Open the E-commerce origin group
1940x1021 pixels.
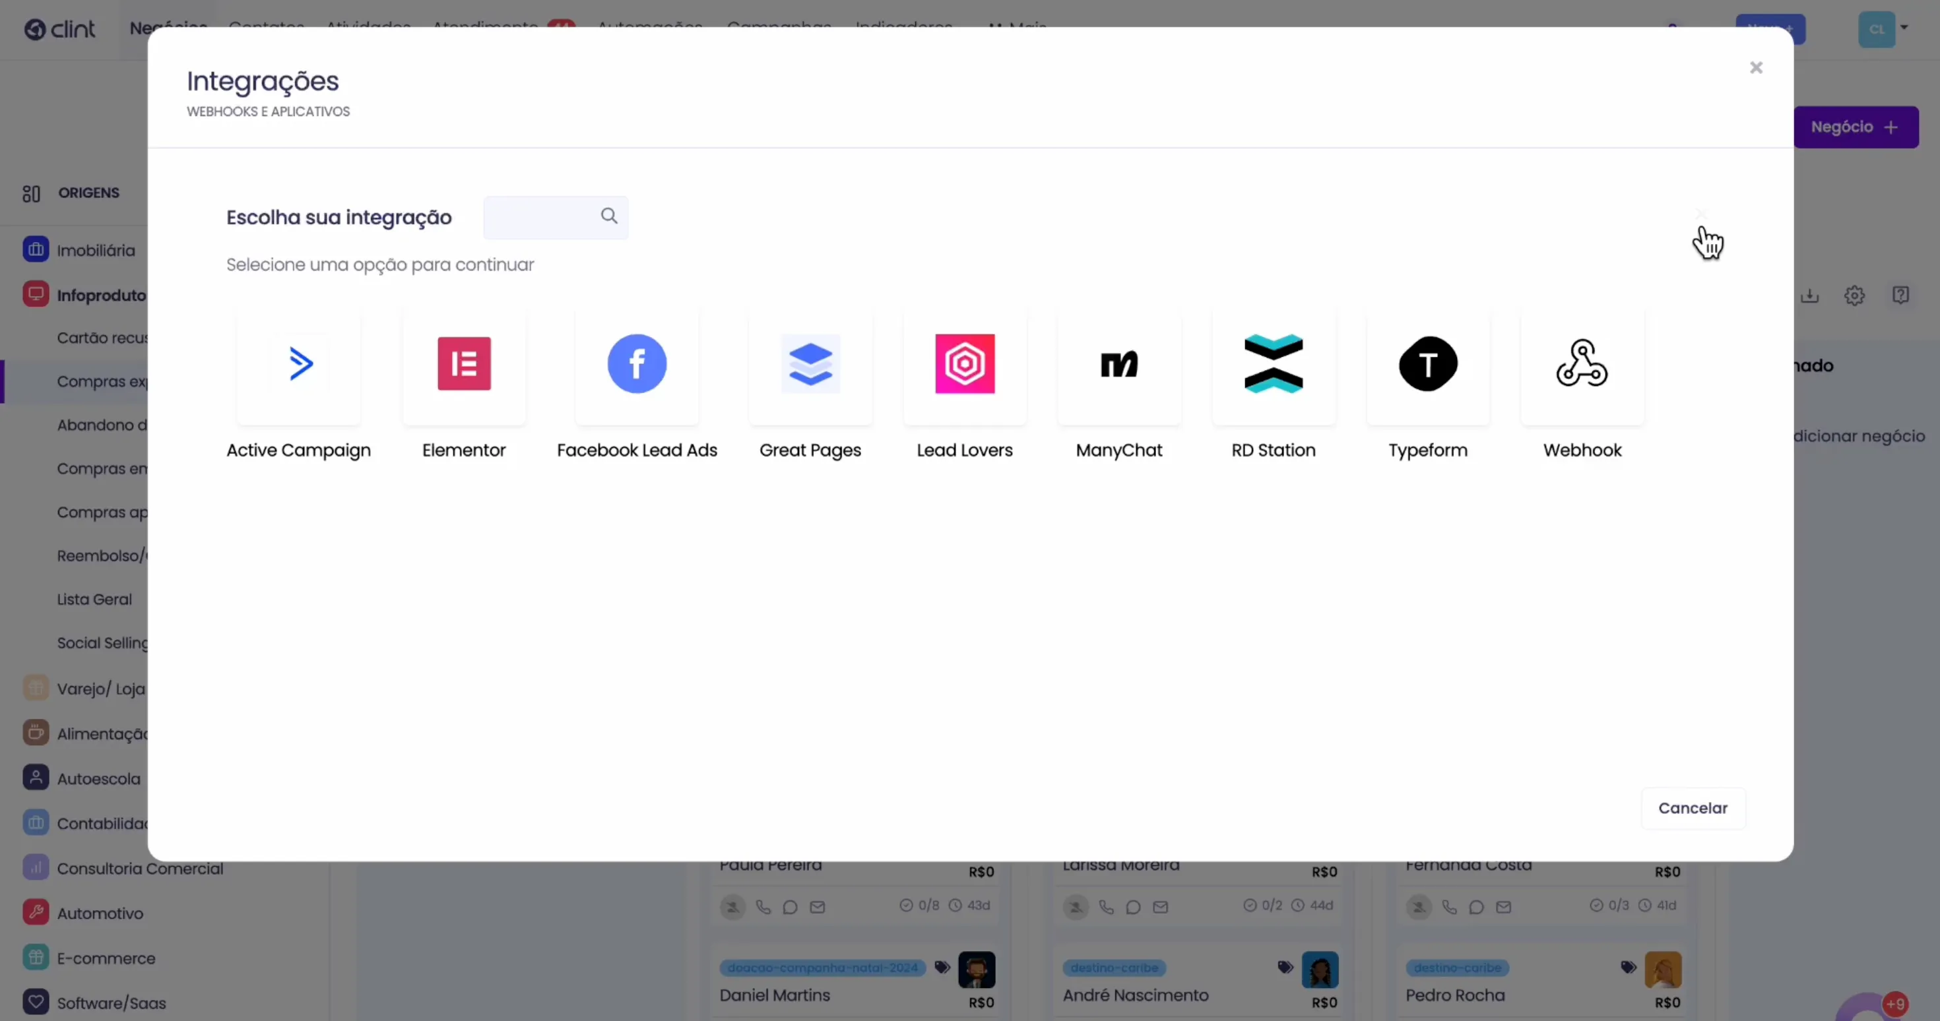pos(90,958)
